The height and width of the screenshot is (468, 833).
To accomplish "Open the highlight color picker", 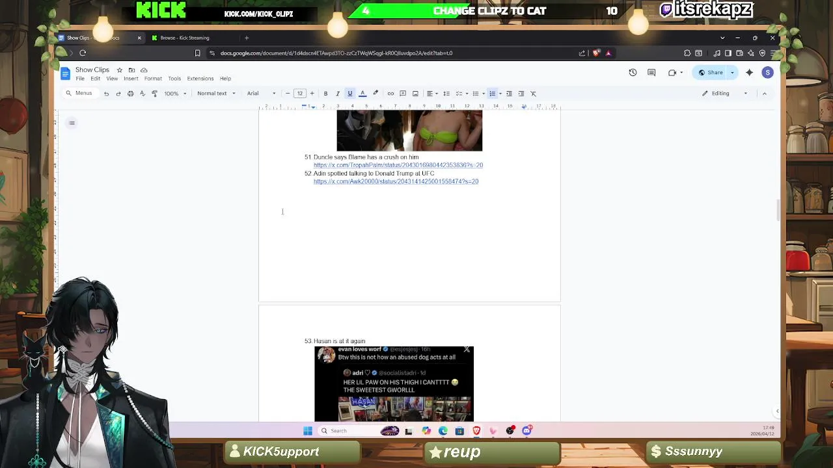I will tap(375, 94).
